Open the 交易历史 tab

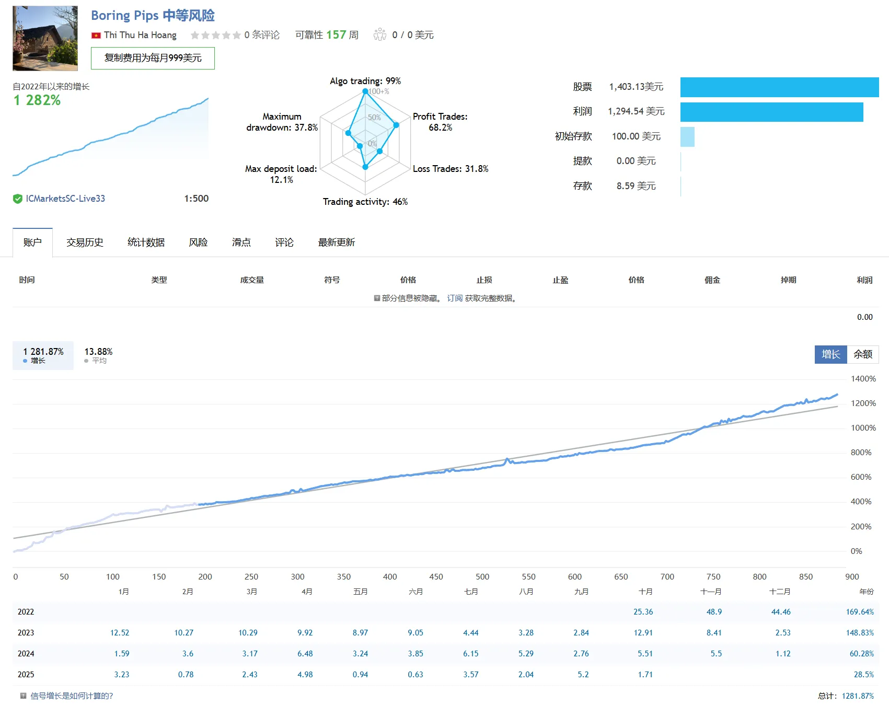point(85,242)
